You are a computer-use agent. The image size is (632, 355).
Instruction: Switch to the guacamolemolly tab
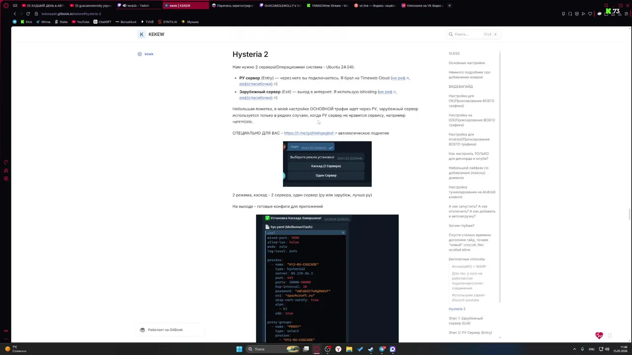click(x=91, y=5)
